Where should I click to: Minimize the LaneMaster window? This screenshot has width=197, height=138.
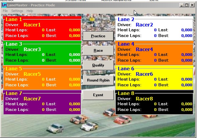181,5
